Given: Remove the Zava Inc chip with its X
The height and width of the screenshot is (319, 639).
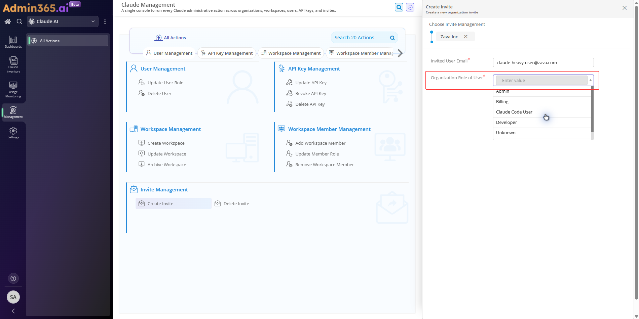Looking at the screenshot, I should (466, 37).
